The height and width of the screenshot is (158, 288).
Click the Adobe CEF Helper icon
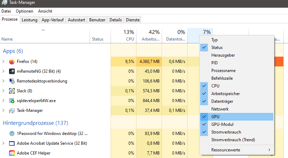(x=12, y=153)
